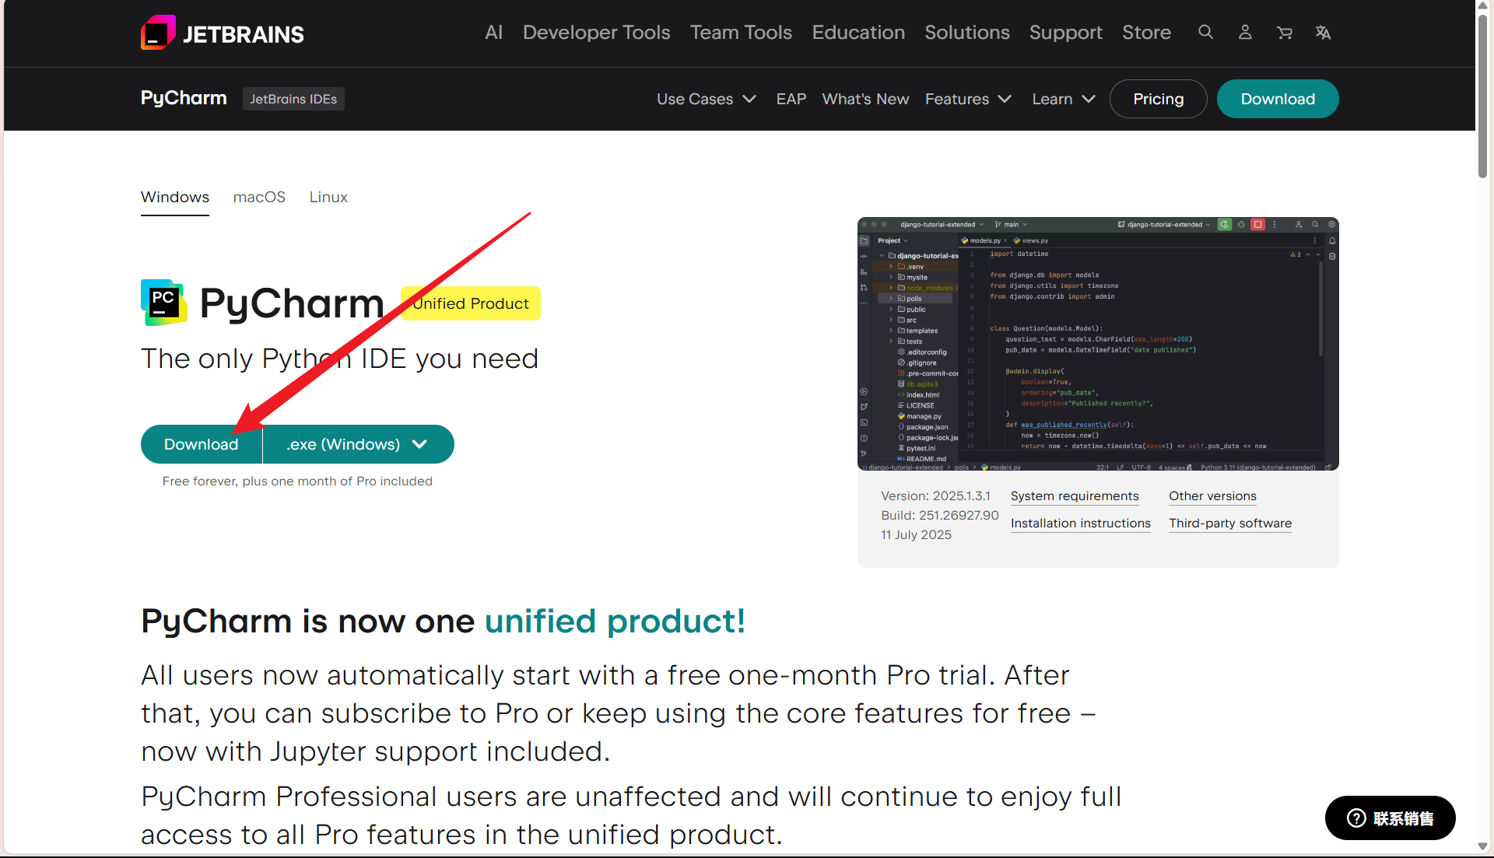Image resolution: width=1494 pixels, height=858 pixels.
Task: Click the '11 July 2025' release date
Action: click(x=917, y=535)
